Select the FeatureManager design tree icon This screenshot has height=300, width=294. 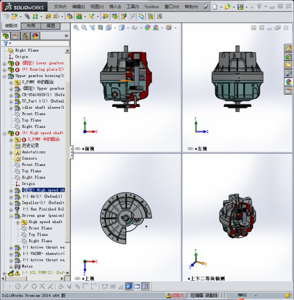(x=6, y=36)
